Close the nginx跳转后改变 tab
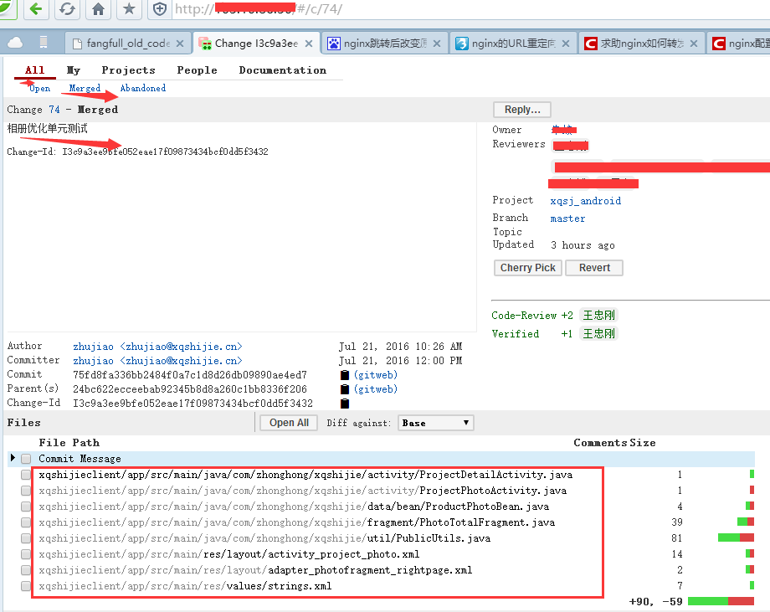770x612 pixels. tap(437, 44)
